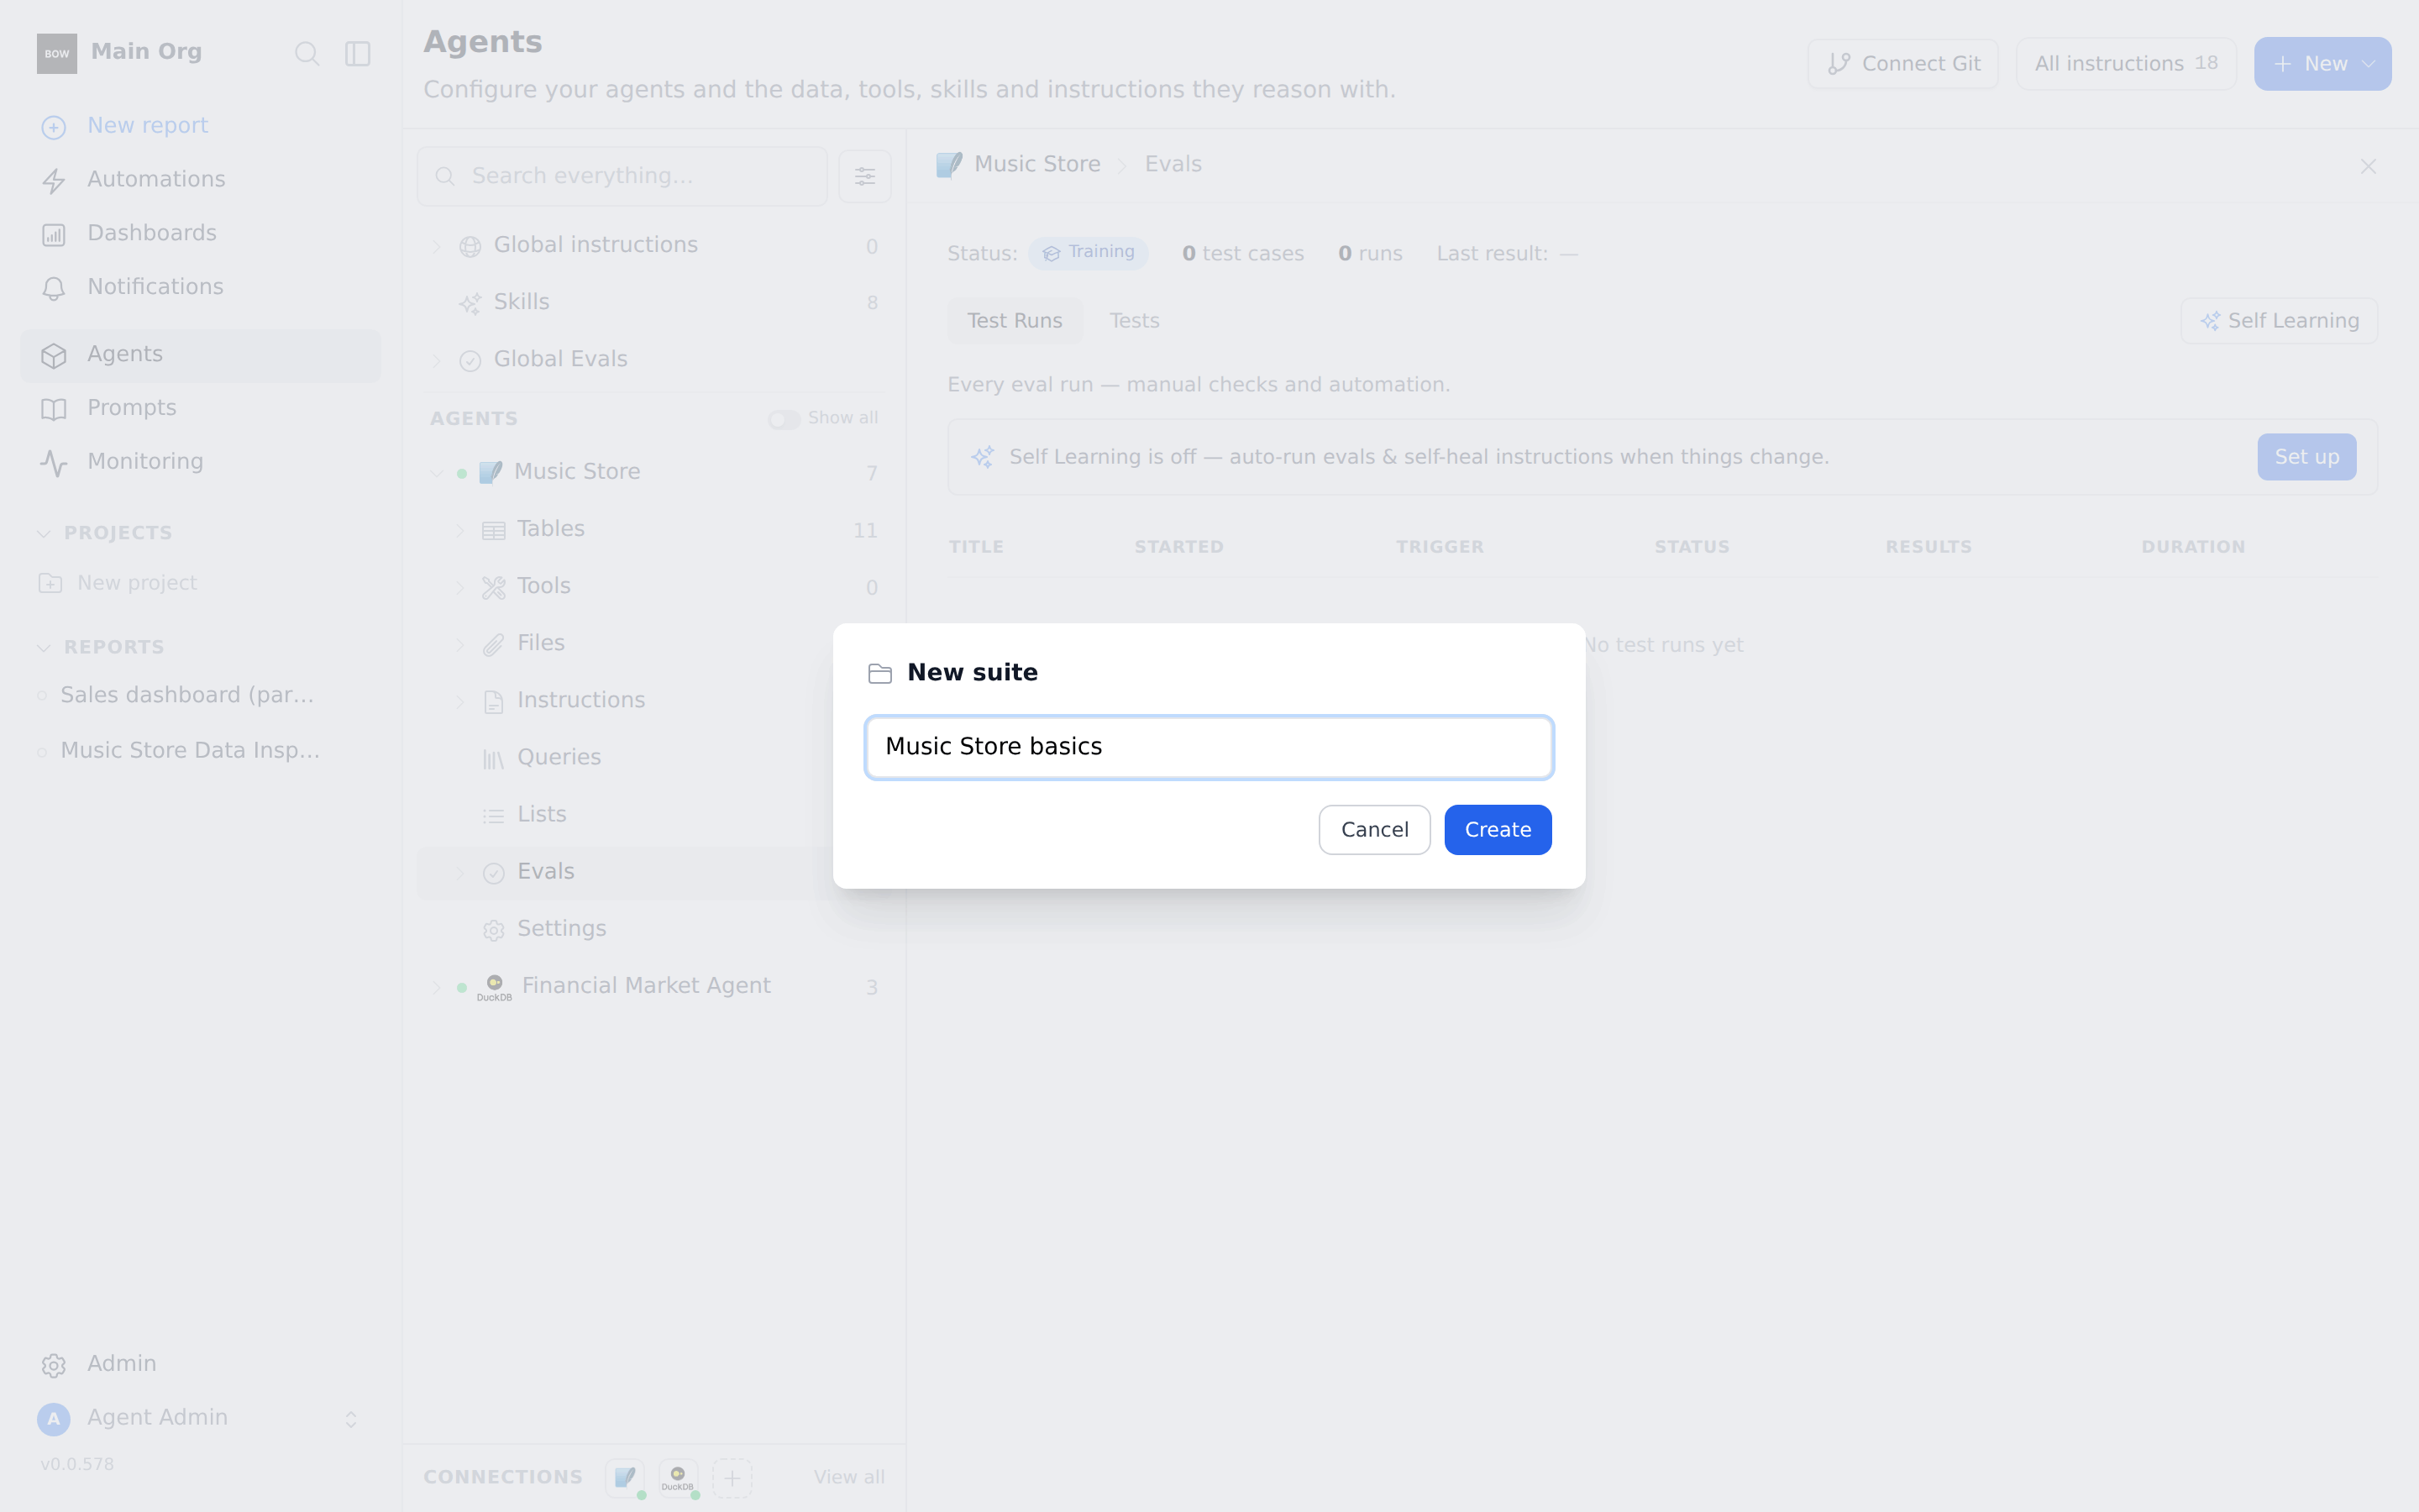This screenshot has height=1512, width=2419.
Task: Expand Global instructions
Action: (x=436, y=246)
